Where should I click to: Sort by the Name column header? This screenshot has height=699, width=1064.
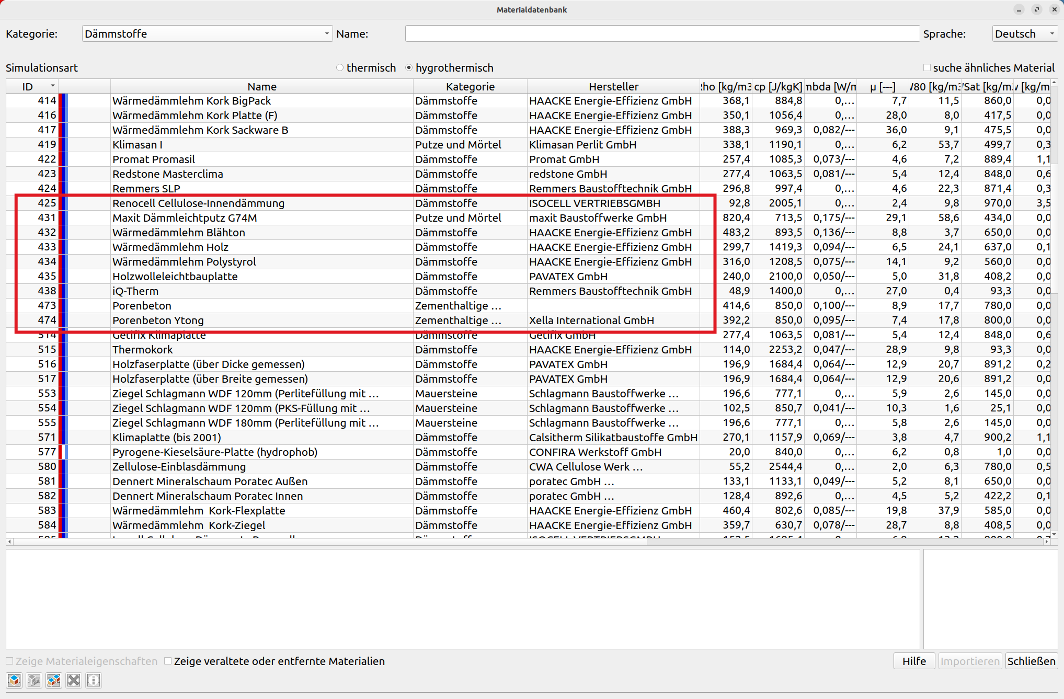pyautogui.click(x=262, y=86)
